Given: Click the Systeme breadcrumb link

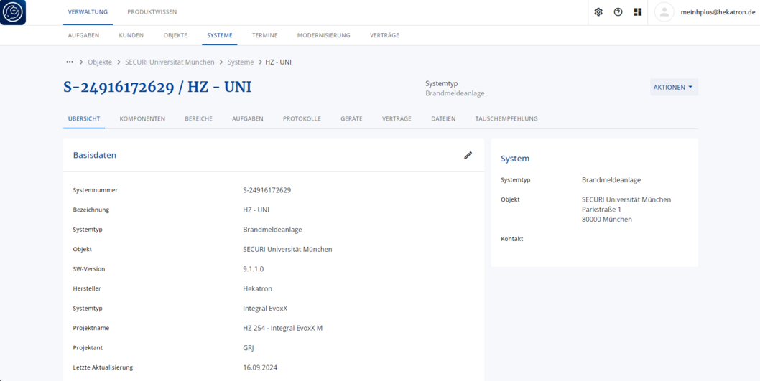Looking at the screenshot, I should pos(241,62).
